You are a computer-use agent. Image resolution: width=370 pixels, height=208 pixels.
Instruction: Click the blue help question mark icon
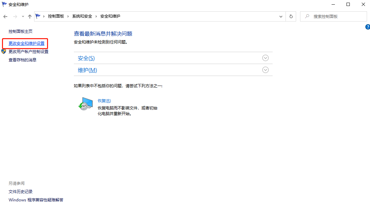[x=367, y=27]
